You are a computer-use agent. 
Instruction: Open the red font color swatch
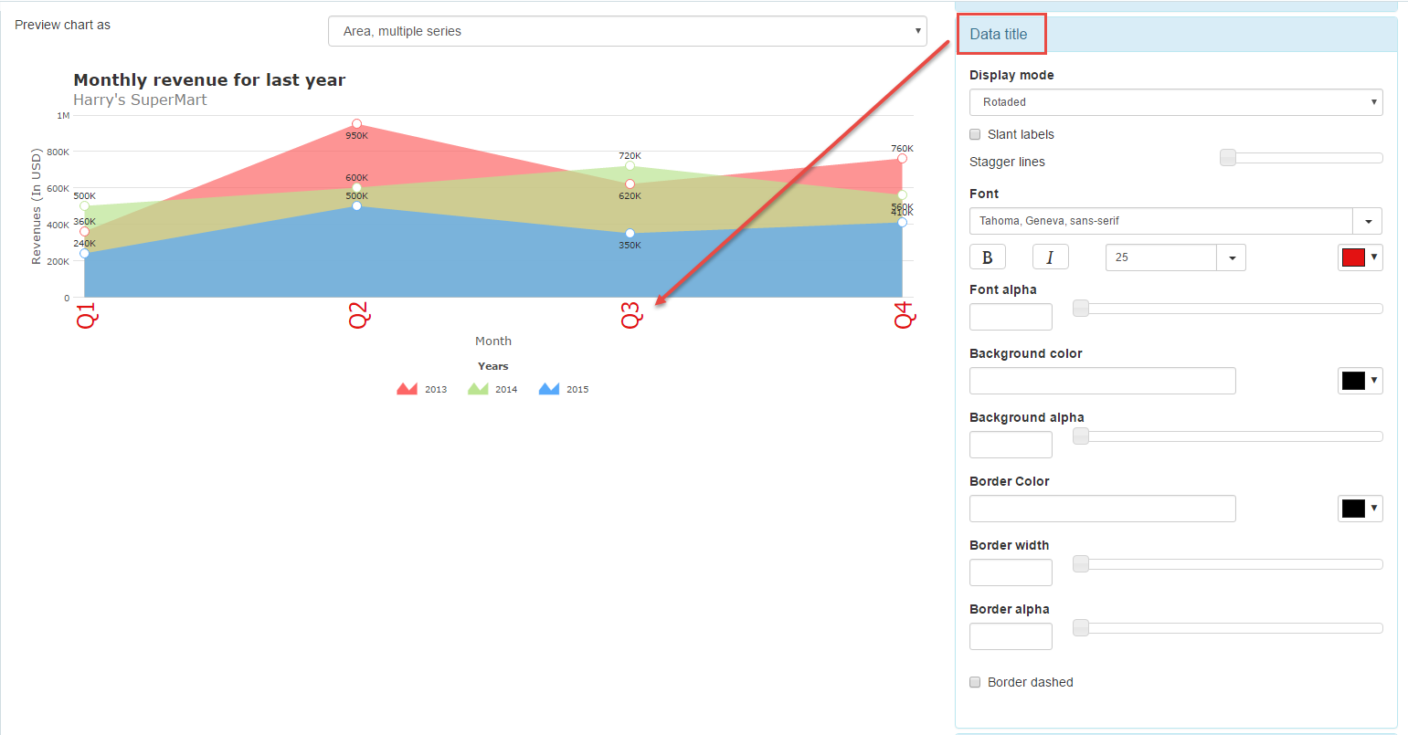point(1359,257)
